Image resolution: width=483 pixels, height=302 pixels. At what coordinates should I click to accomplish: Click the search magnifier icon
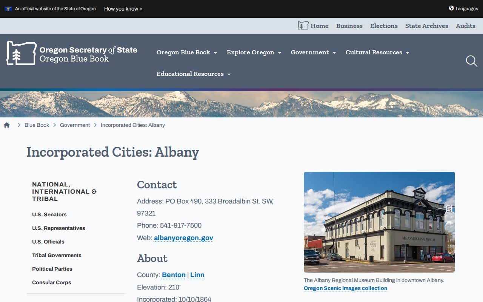471,61
